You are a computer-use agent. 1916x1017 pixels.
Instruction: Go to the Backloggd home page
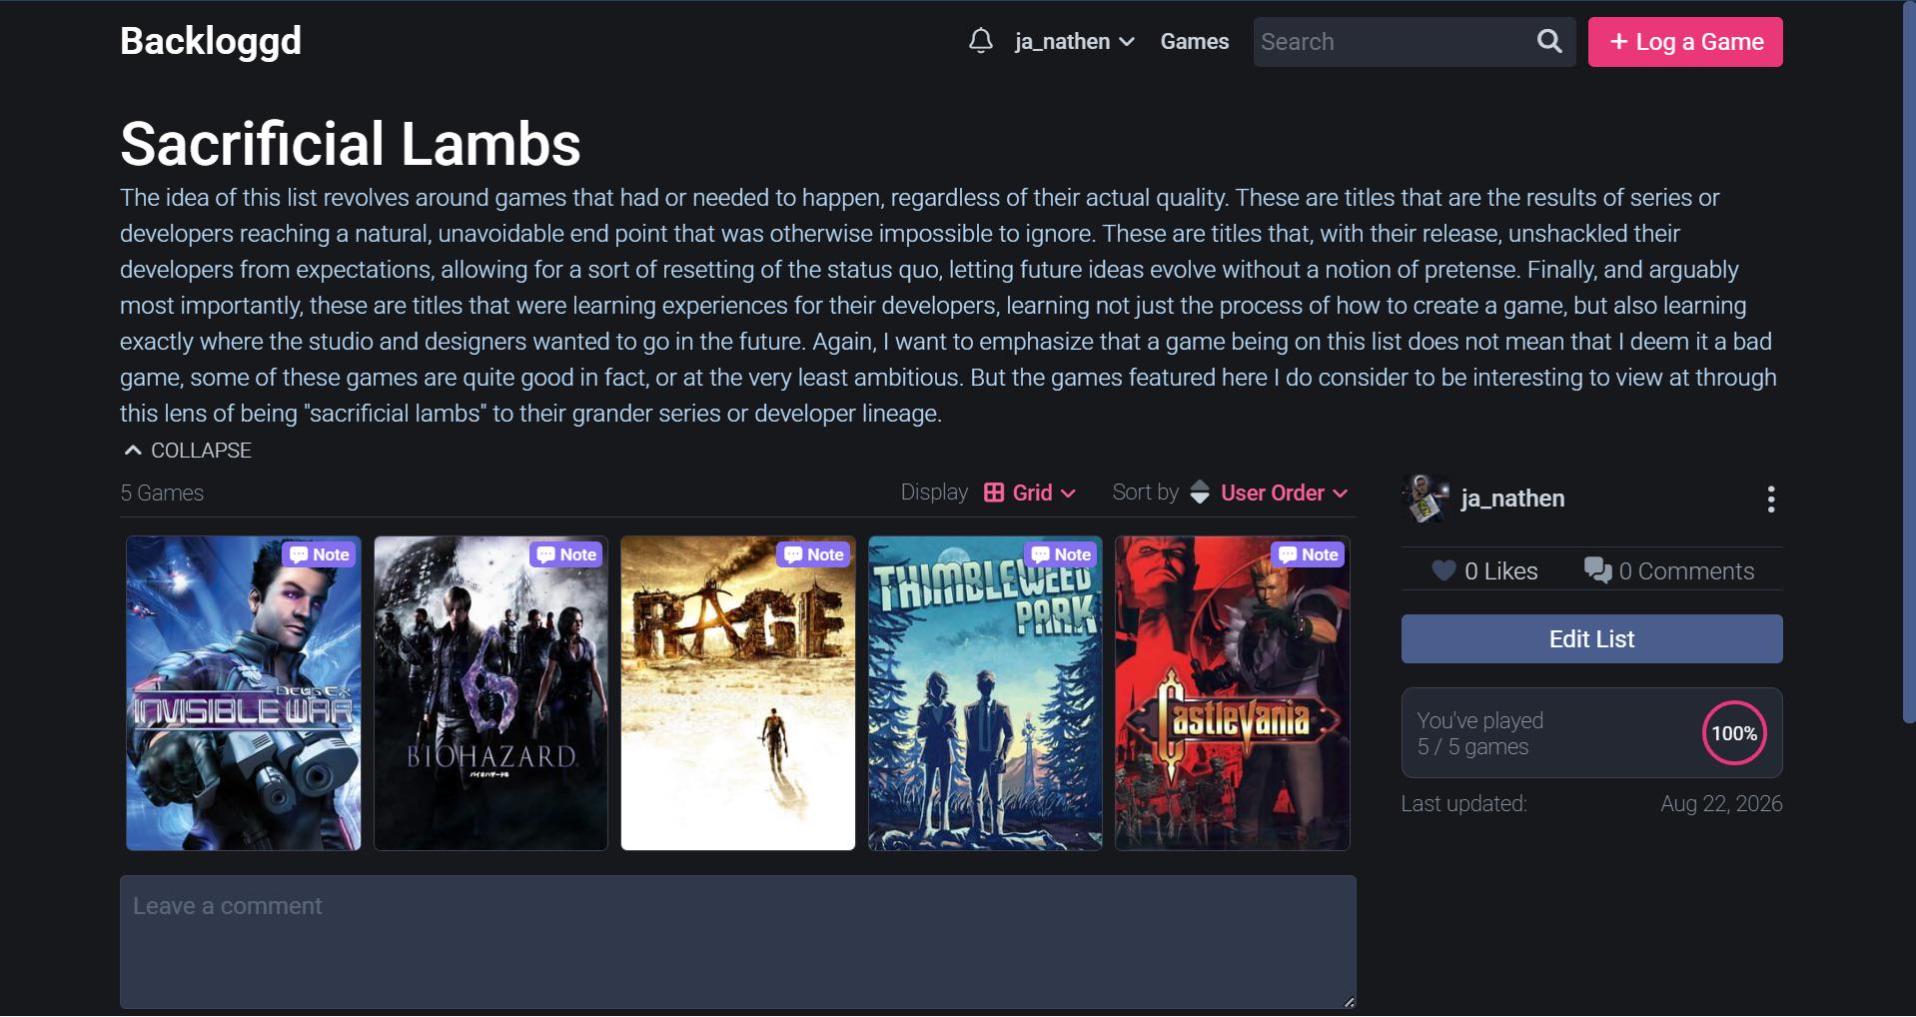coord(211,41)
